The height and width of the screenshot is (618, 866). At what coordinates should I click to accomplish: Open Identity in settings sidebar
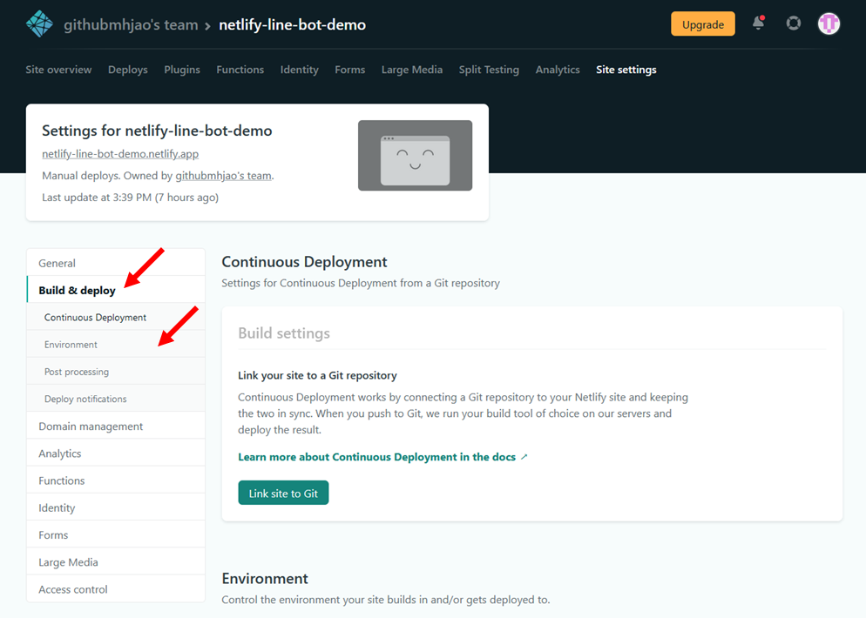point(116,507)
